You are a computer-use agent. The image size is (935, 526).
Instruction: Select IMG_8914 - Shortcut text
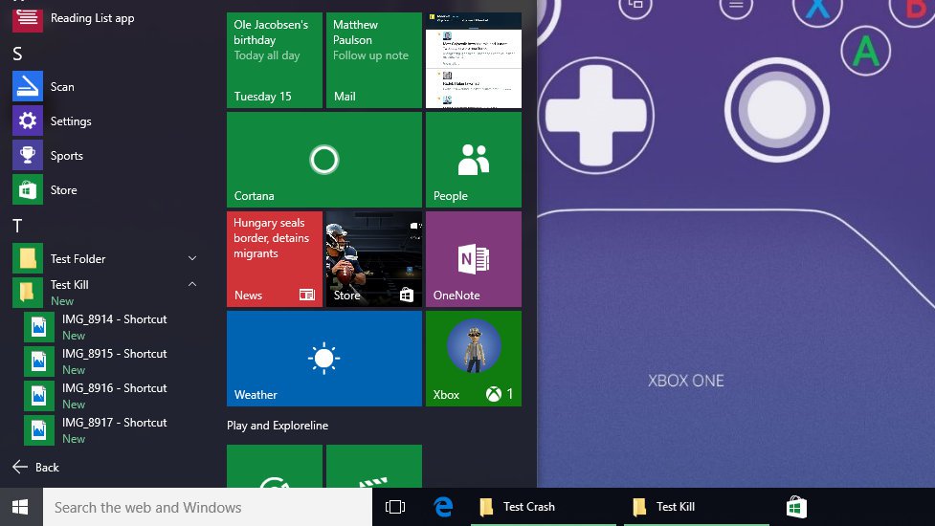(115, 319)
